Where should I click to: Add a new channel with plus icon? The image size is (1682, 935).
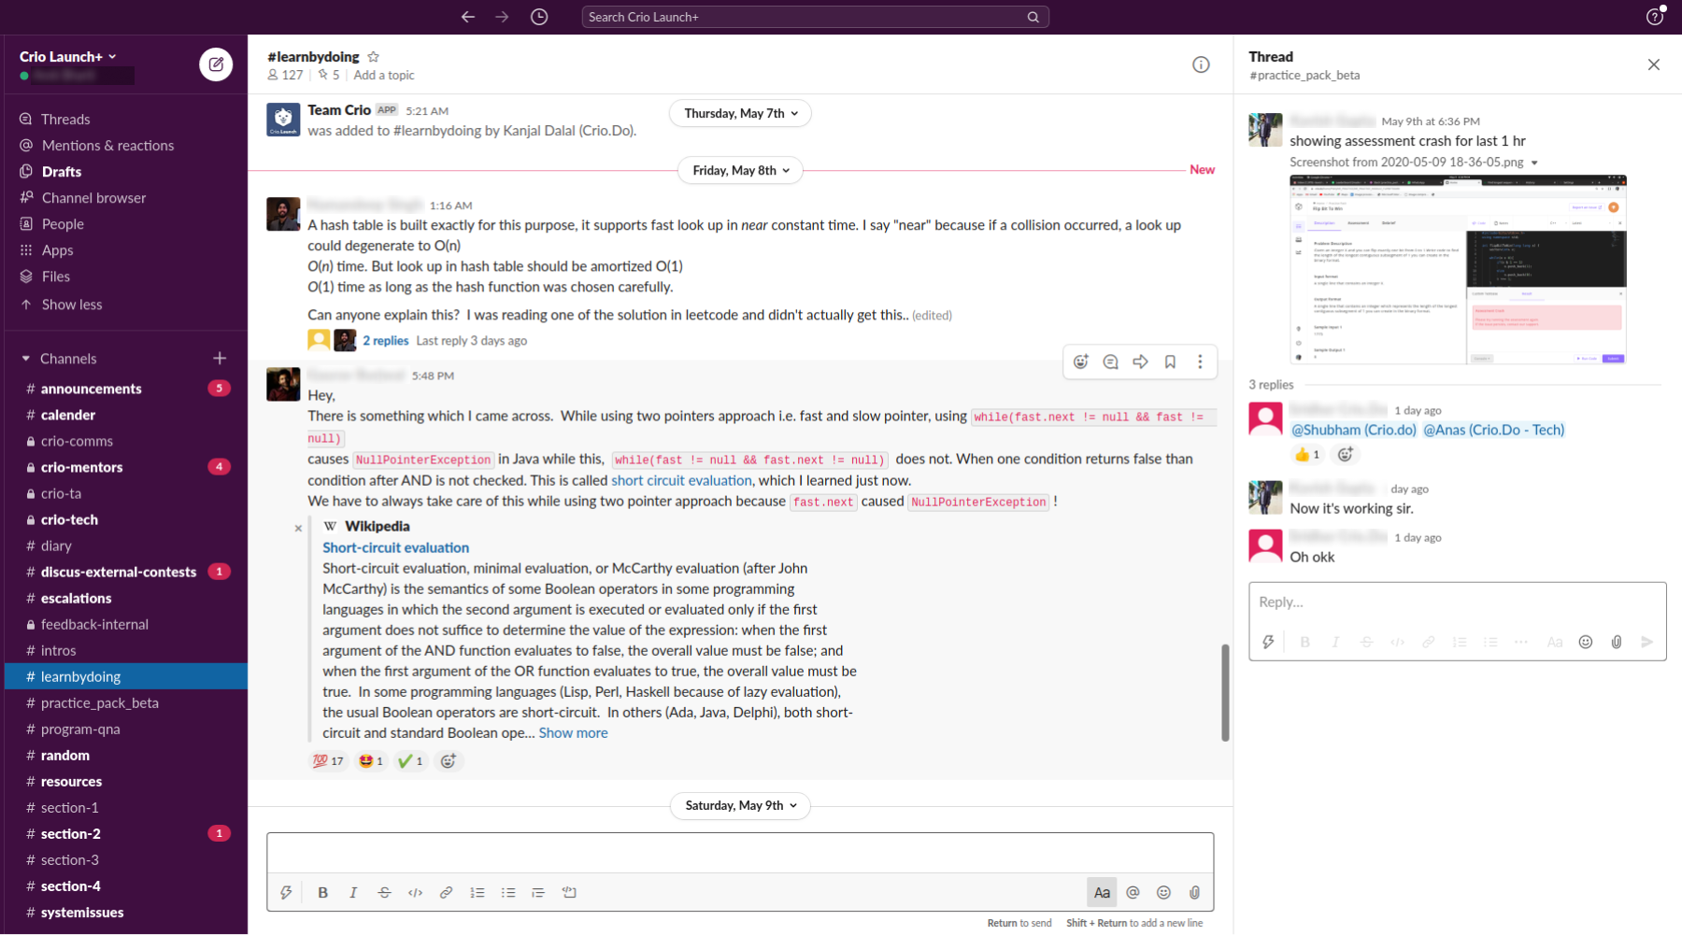click(x=220, y=359)
